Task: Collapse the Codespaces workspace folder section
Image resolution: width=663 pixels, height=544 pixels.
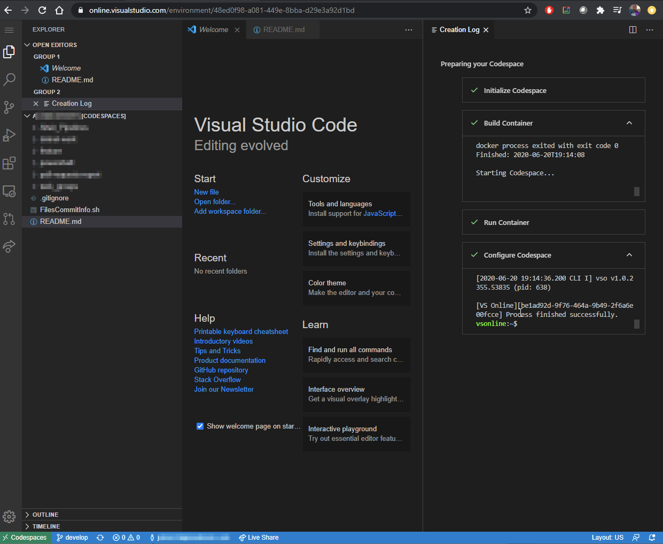Action: tap(102, 116)
